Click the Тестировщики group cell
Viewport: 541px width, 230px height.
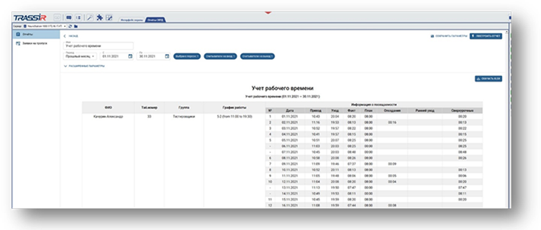(184, 116)
